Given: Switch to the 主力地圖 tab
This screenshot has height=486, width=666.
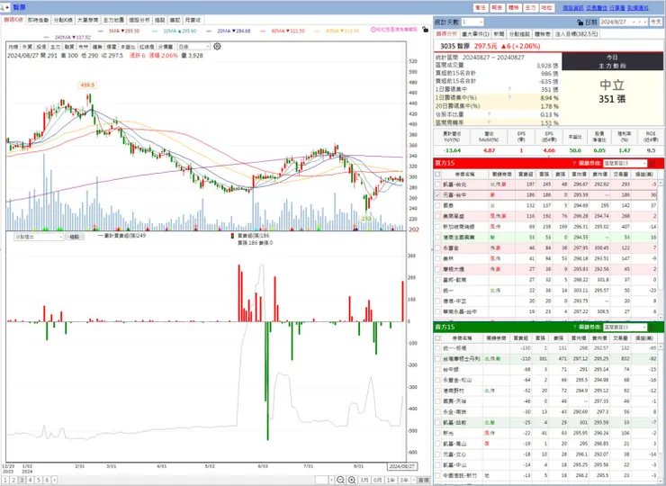Looking at the screenshot, I should [x=113, y=20].
